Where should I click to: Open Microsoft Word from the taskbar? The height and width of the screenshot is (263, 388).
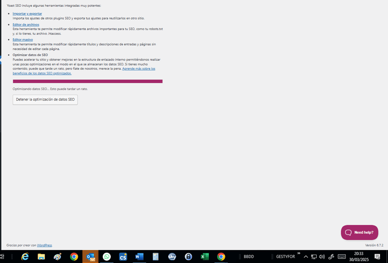pyautogui.click(x=139, y=256)
